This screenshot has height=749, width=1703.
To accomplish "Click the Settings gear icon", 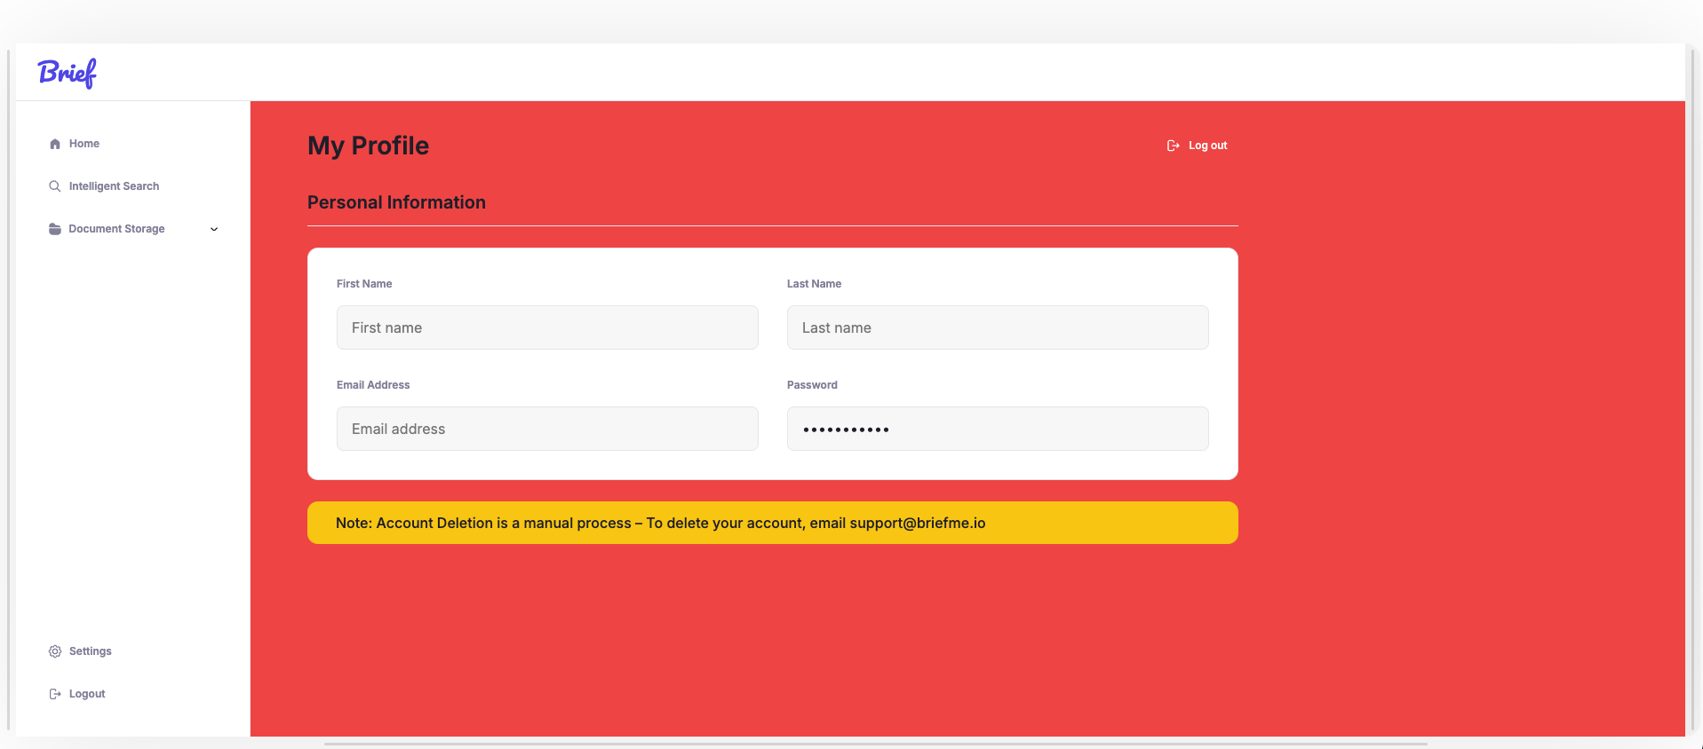I will coord(55,651).
